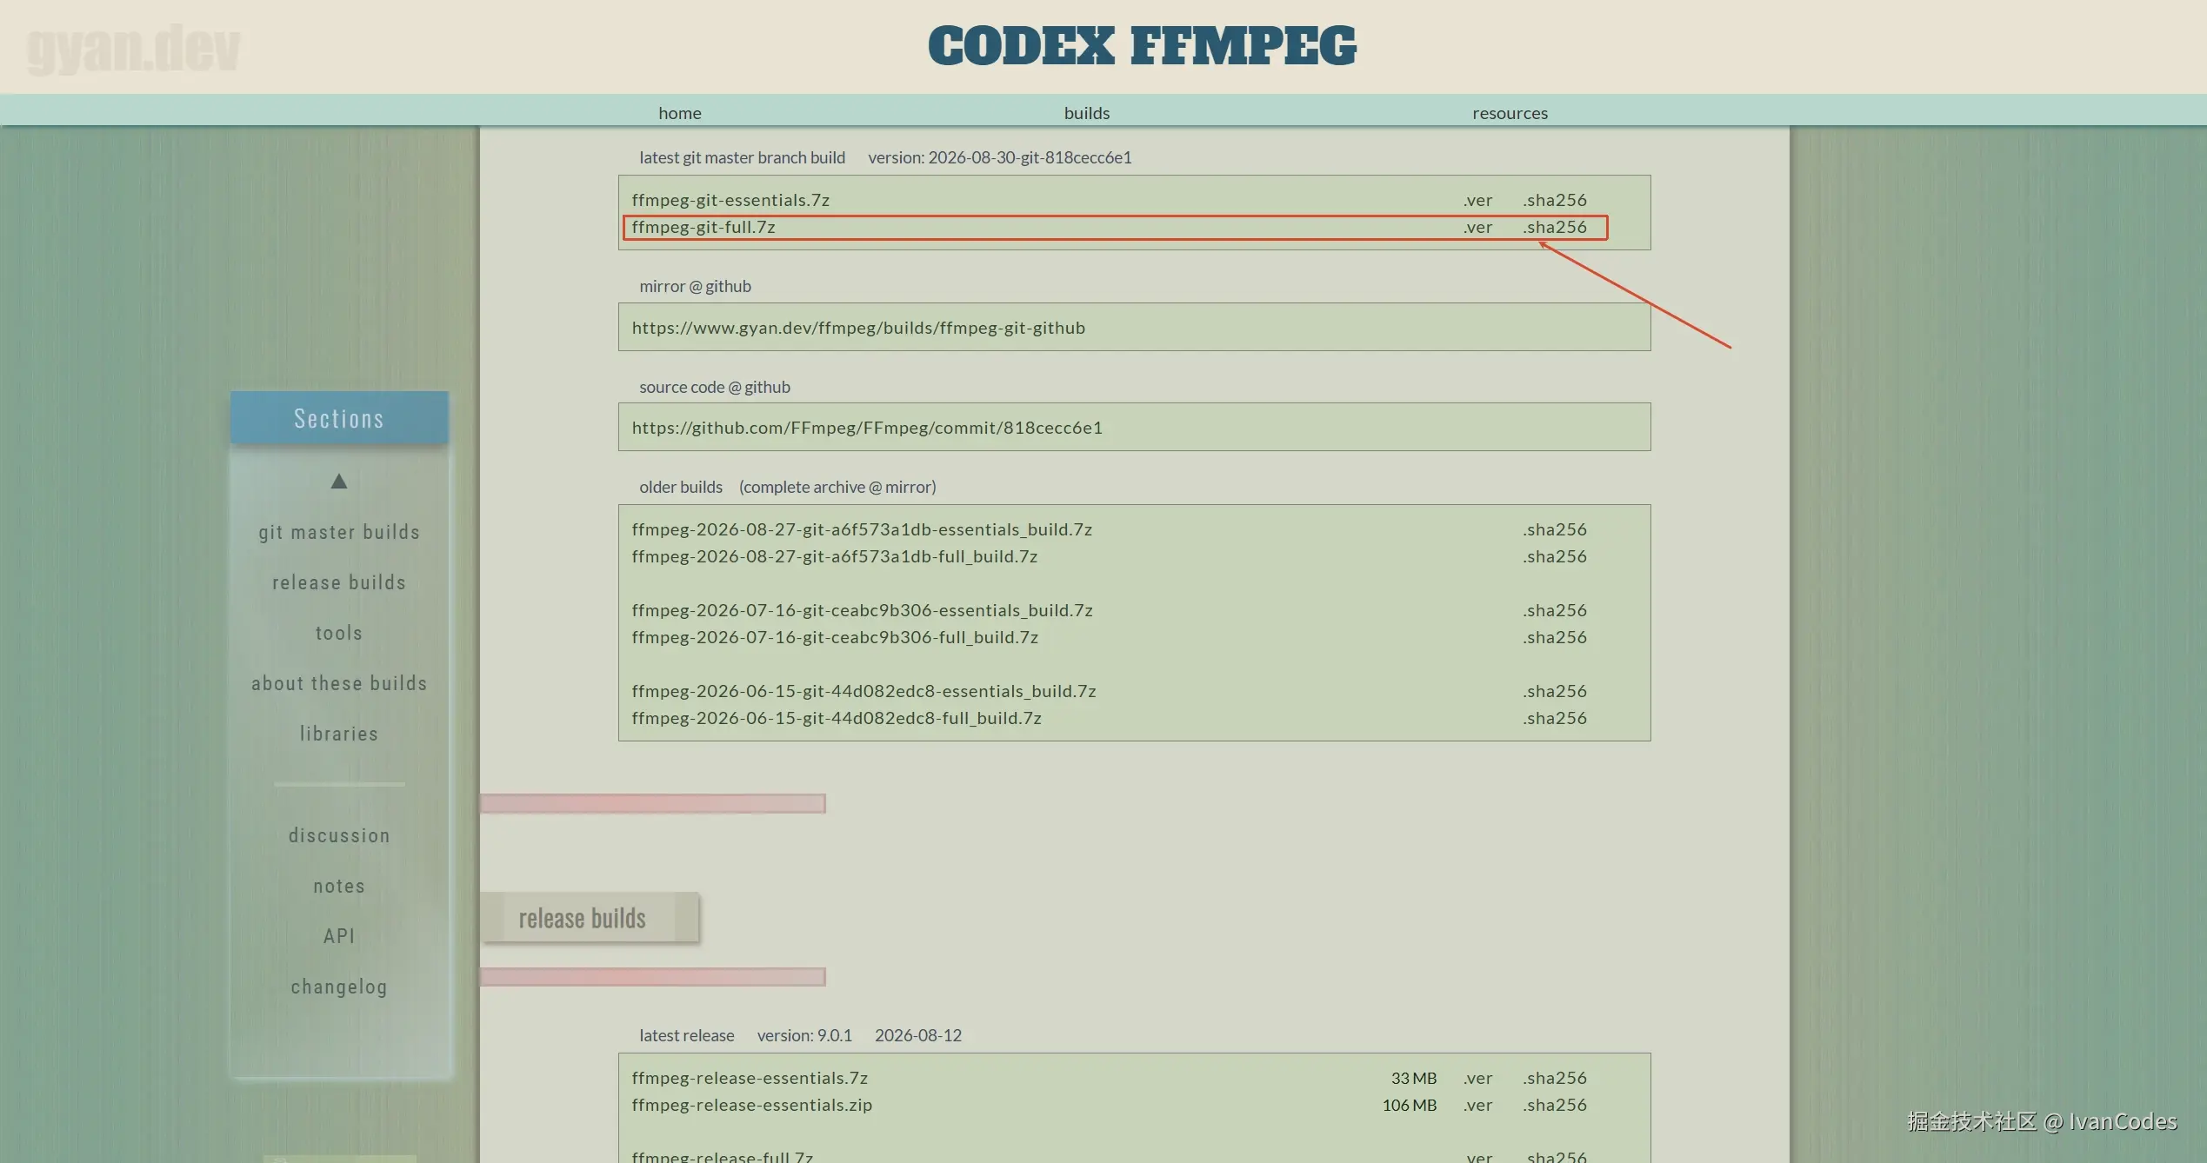Image resolution: width=2207 pixels, height=1163 pixels.
Task: Open .ver link for ffmpeg-git-full.7z
Action: (x=1477, y=227)
